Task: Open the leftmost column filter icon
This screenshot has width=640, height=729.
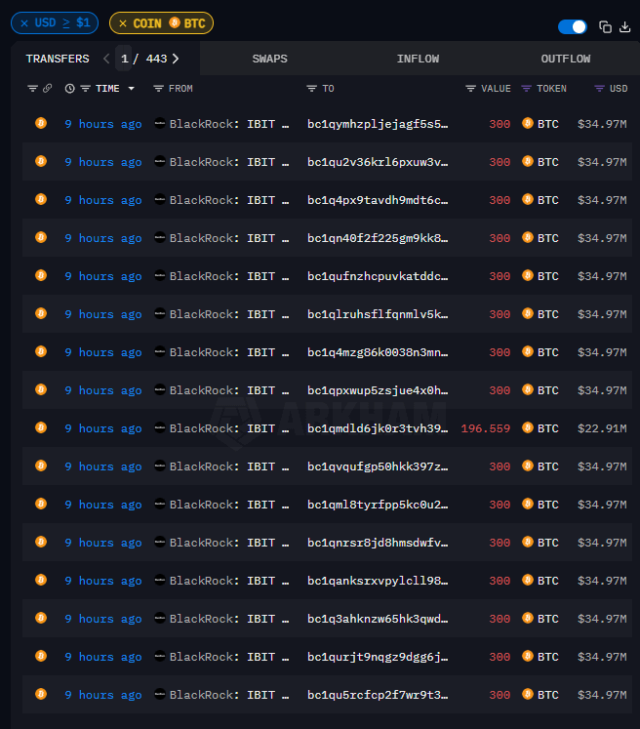Action: (x=32, y=89)
